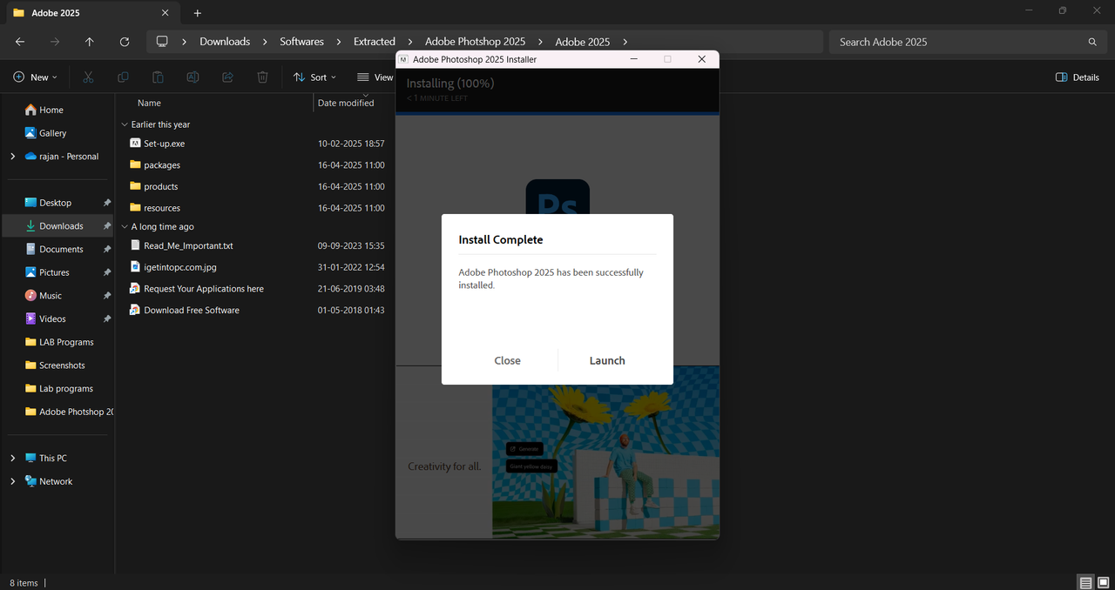Click Adobe Photoshop 2025 breadcrumb segment
The width and height of the screenshot is (1115, 590).
click(x=475, y=42)
